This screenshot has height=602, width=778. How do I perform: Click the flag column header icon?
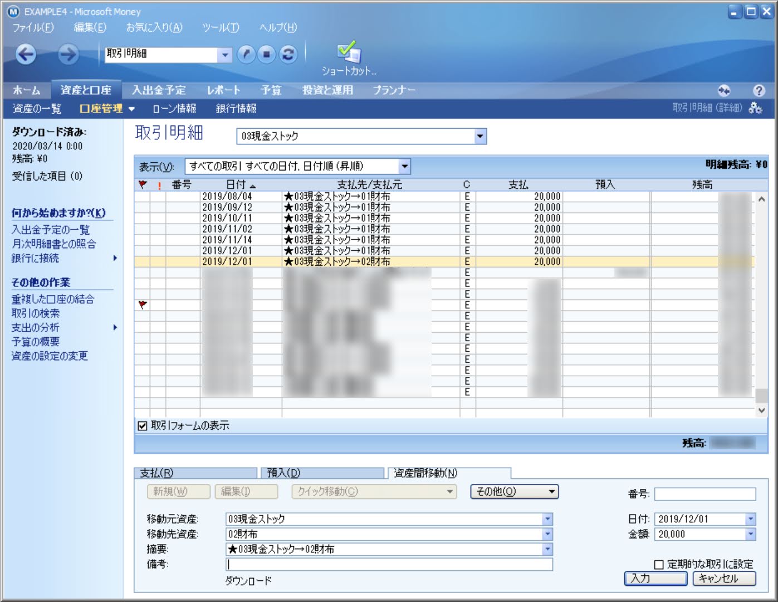point(143,185)
